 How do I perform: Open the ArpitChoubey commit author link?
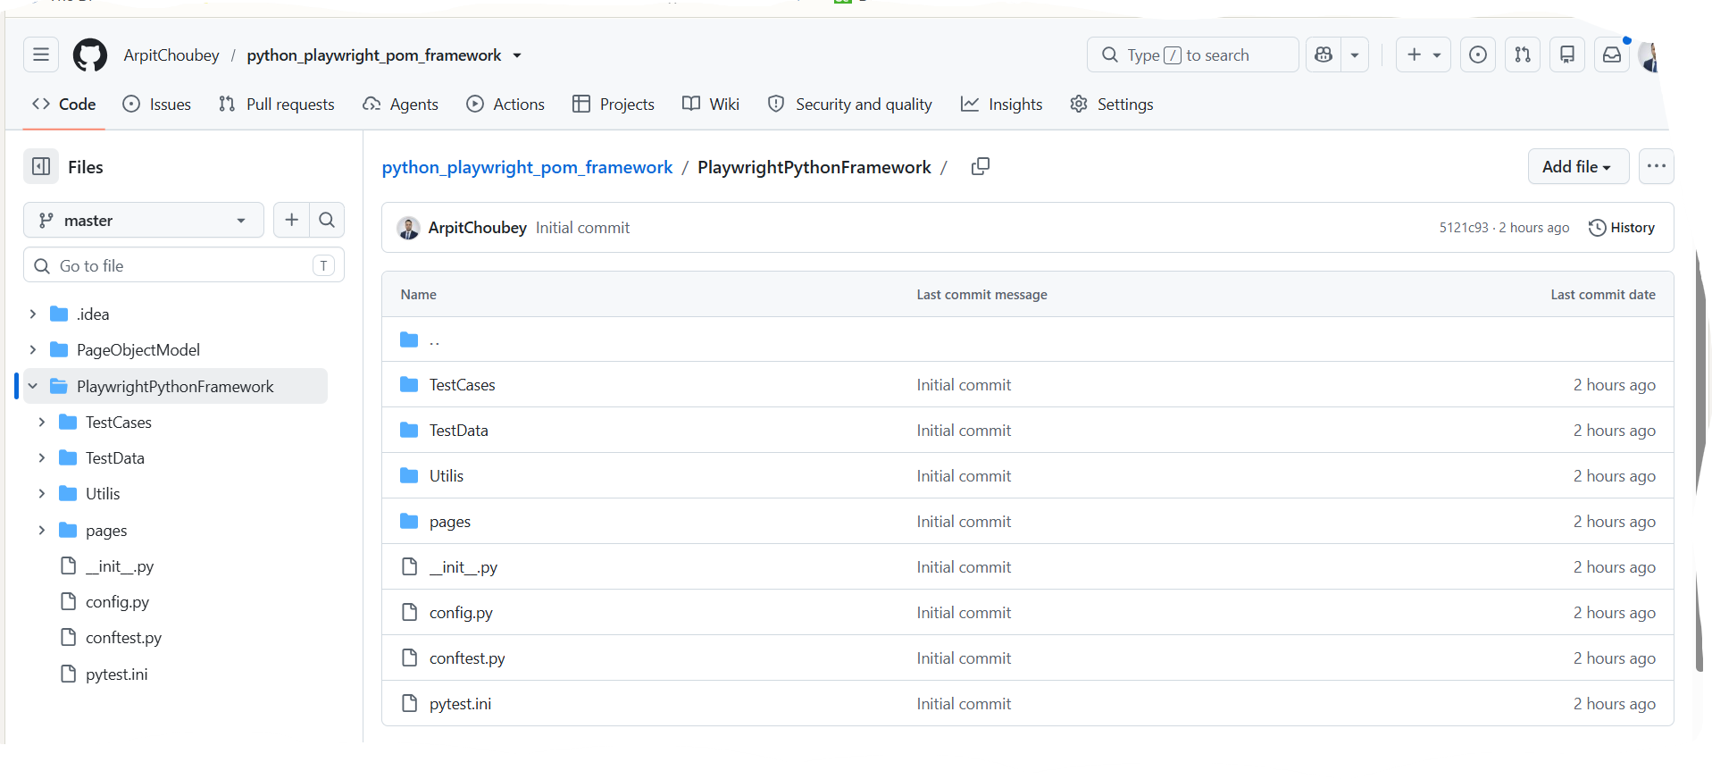pyautogui.click(x=478, y=228)
